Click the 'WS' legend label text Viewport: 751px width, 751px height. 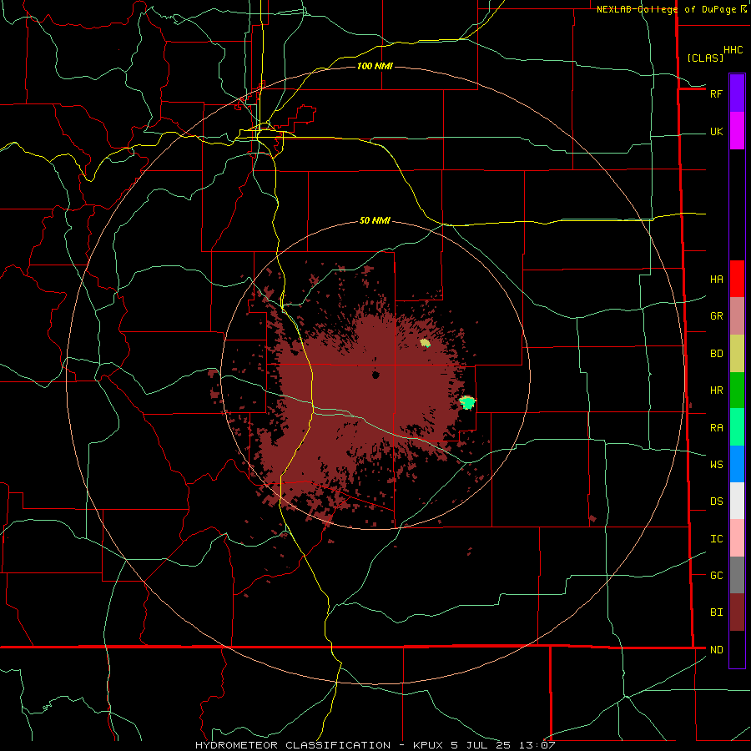click(x=716, y=465)
